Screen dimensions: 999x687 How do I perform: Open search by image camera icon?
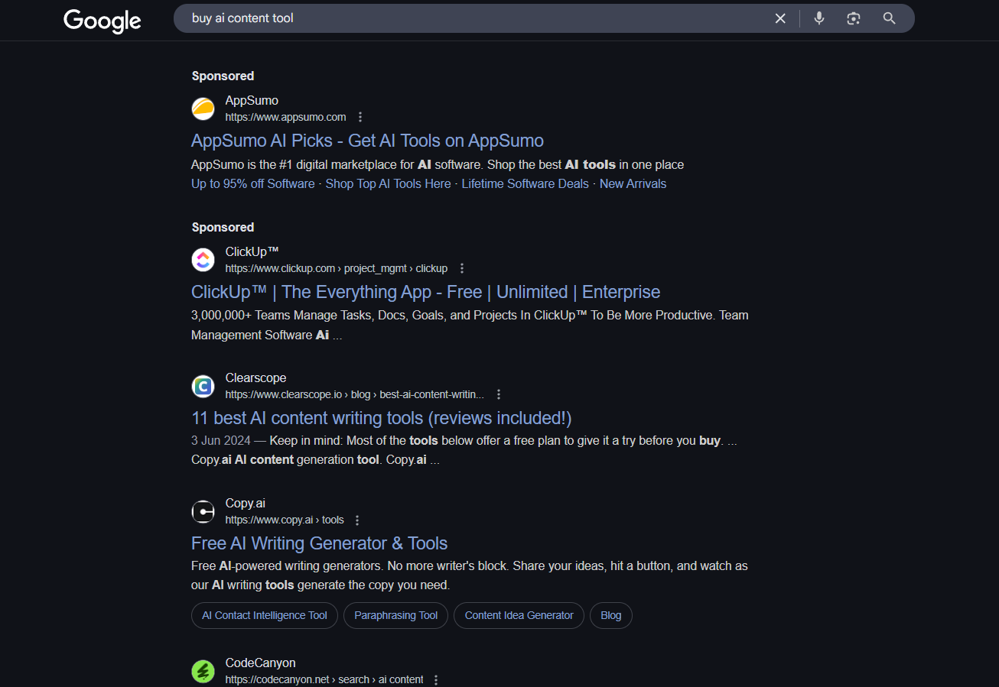(x=854, y=18)
